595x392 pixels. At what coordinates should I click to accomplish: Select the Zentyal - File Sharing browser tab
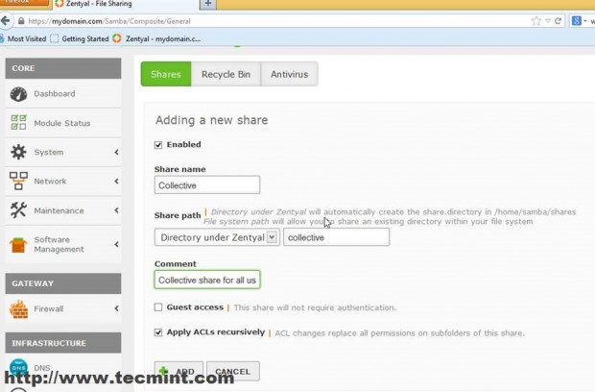(x=125, y=4)
